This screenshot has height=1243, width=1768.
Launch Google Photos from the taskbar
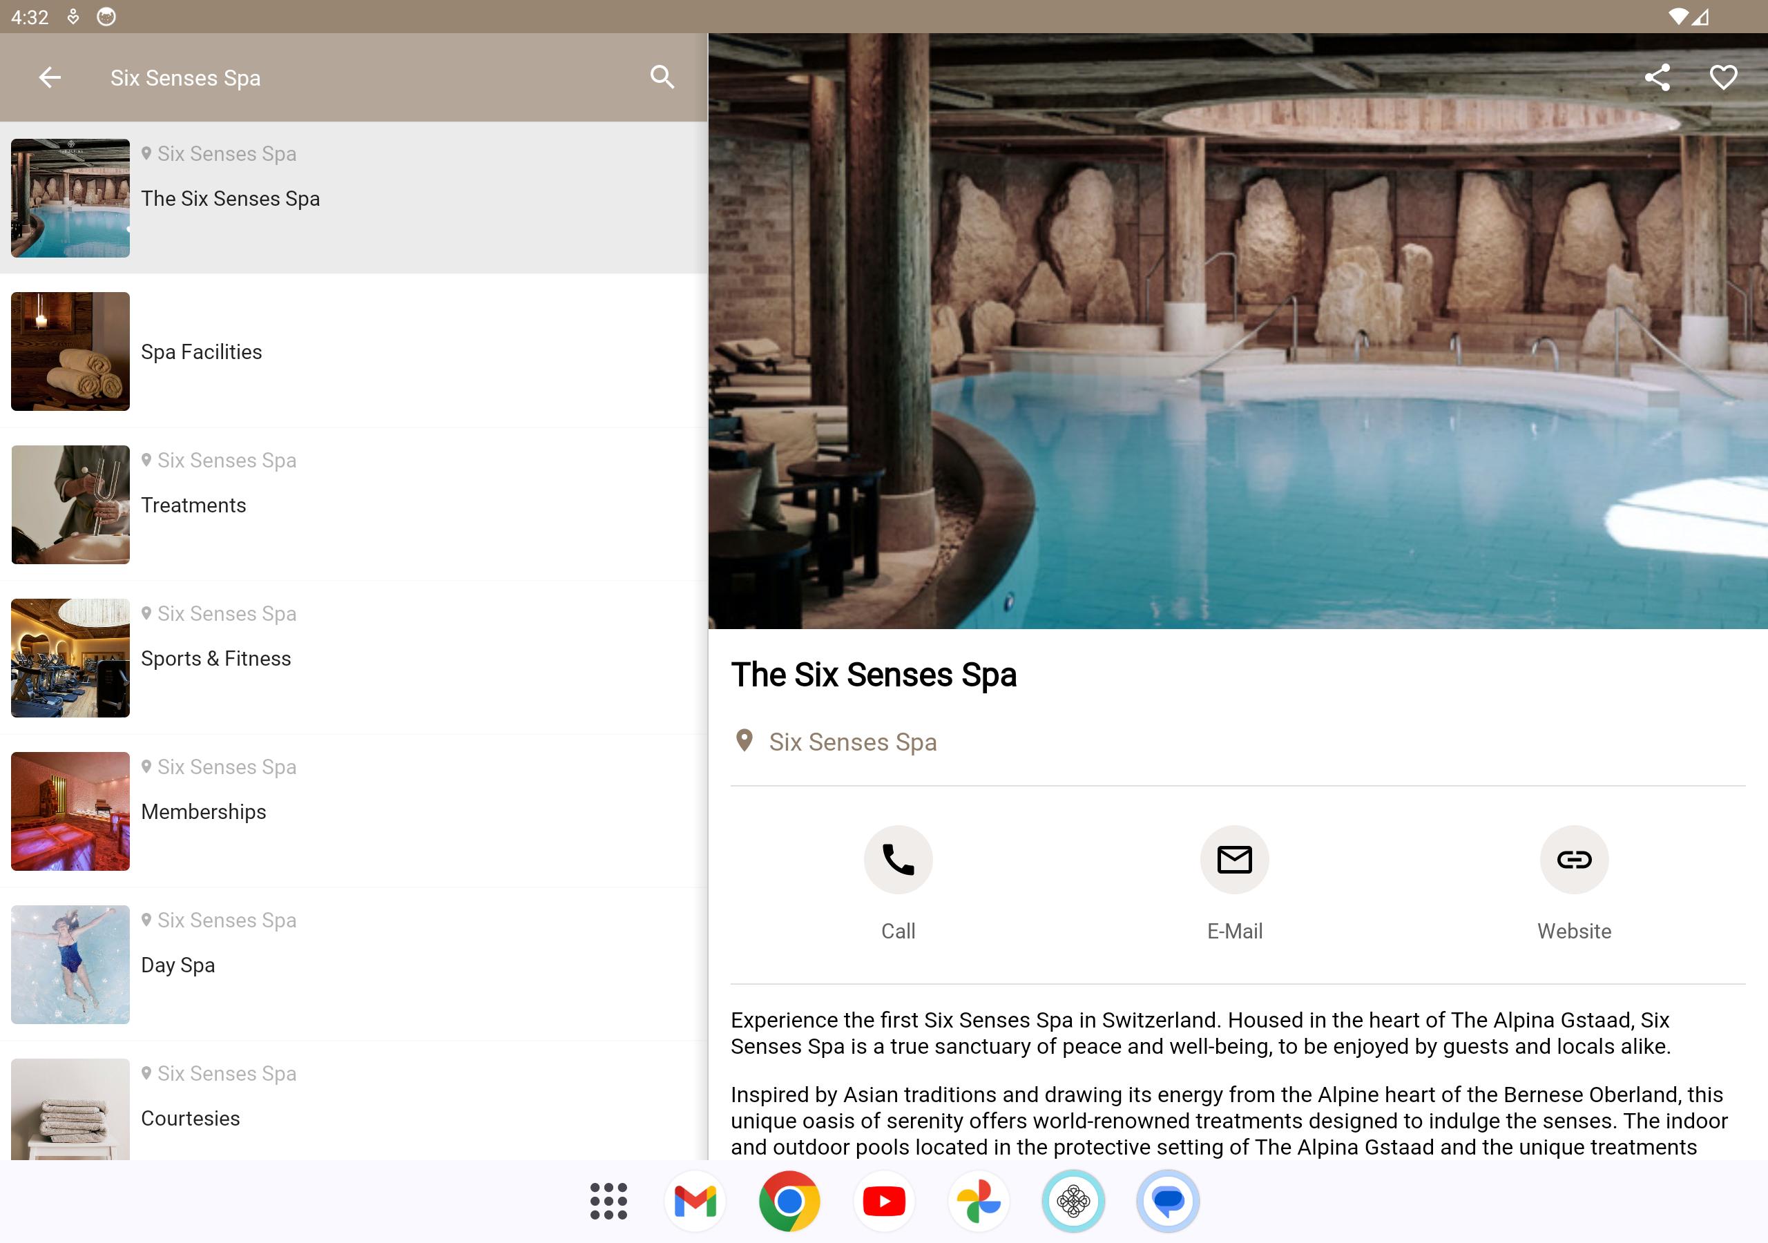tap(978, 1202)
